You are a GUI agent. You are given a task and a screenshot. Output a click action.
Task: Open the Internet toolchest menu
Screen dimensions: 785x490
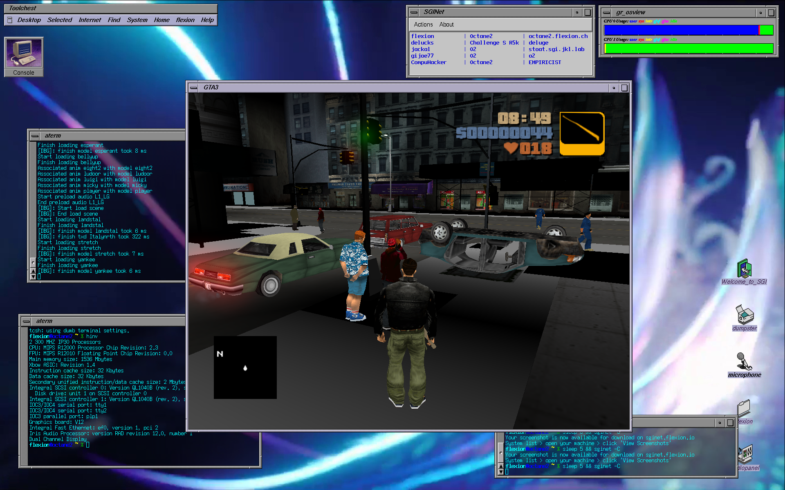(90, 20)
